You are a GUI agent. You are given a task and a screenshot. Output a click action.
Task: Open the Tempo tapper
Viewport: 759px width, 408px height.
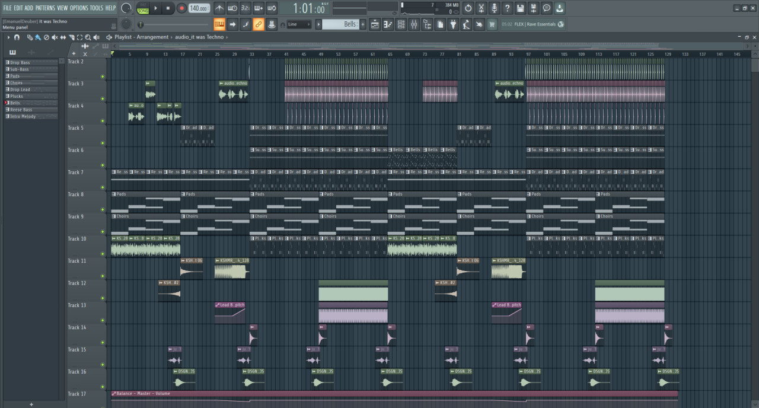pyautogui.click(x=466, y=24)
